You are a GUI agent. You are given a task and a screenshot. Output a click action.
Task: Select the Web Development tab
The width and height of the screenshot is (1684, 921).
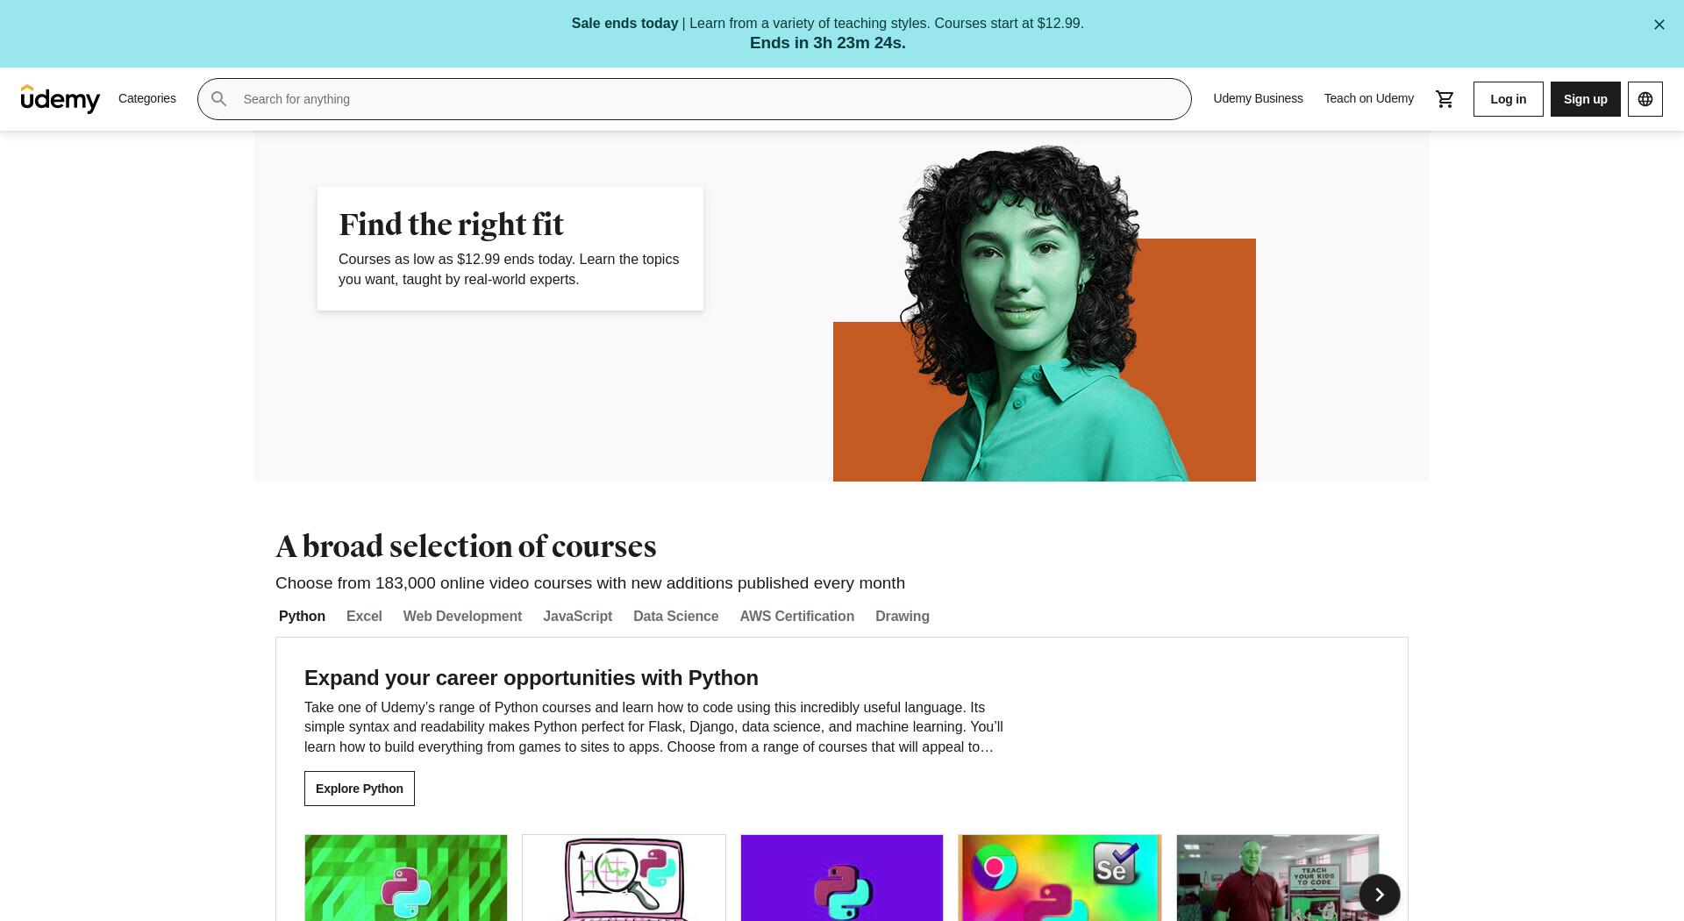(x=462, y=616)
